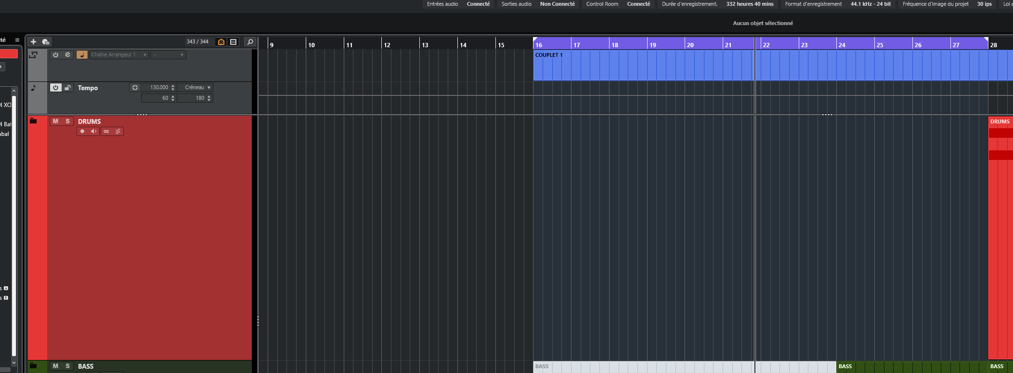Enable monitoring on the DRUMS track
The height and width of the screenshot is (373, 1013).
point(94,132)
